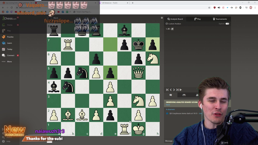
Task: Click the Custom Position label
Action: pos(173,24)
